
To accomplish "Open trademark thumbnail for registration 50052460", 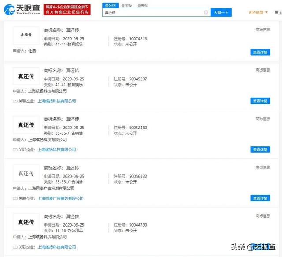I will tap(26, 125).
